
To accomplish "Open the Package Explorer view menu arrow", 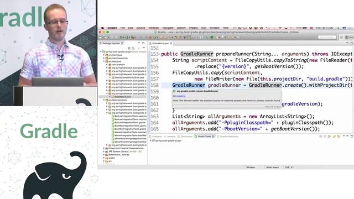I will point(144,48).
